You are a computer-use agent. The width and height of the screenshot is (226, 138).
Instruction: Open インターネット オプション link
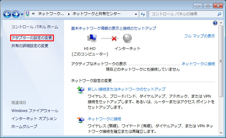pyautogui.click(x=34, y=118)
